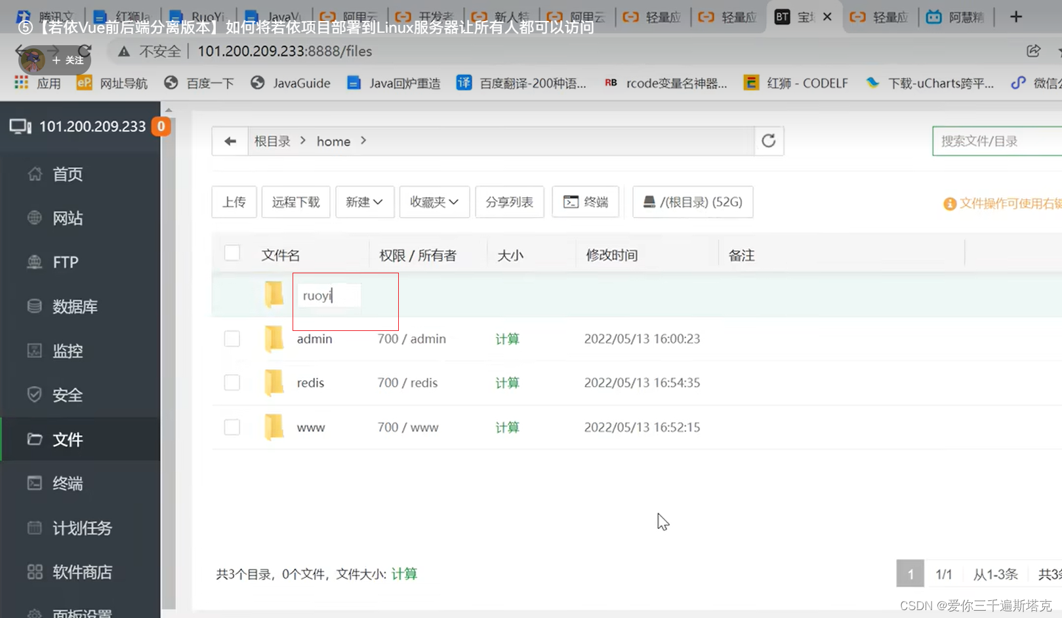The width and height of the screenshot is (1062, 618).
Task: Expand the chevron after home breadcrumb
Action: coord(363,141)
